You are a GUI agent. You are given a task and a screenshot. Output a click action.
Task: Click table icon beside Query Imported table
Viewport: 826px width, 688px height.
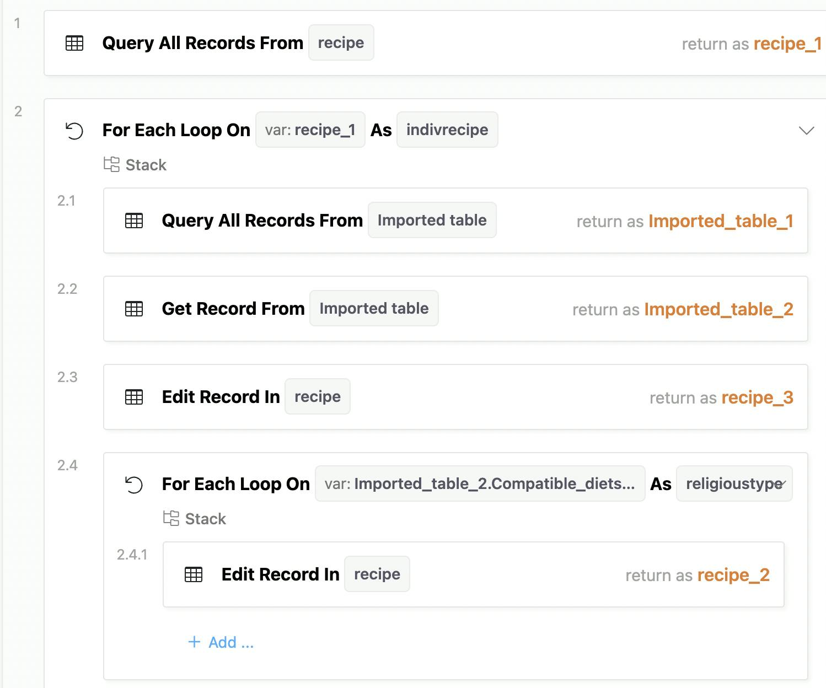pyautogui.click(x=134, y=221)
